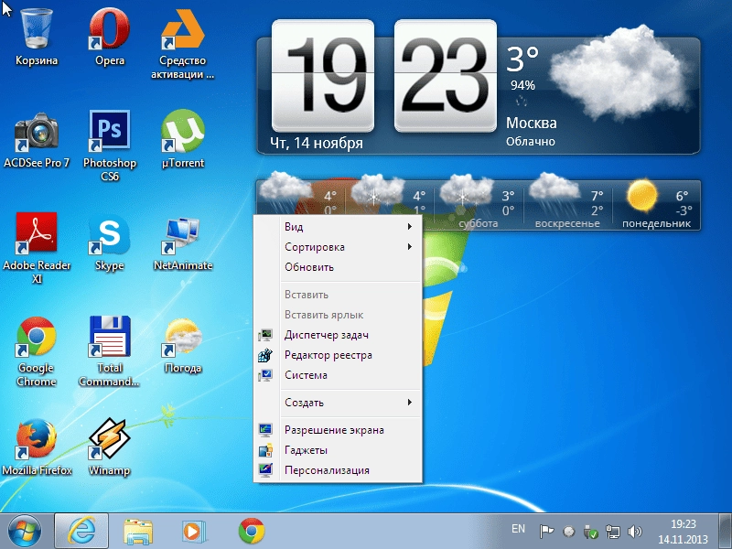The image size is (732, 549).
Task: Open the volume speaker tray icon
Action: (x=635, y=532)
